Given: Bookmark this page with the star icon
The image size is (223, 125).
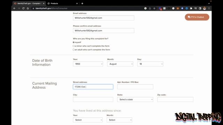Looking at the screenshot, I should point(154,8).
